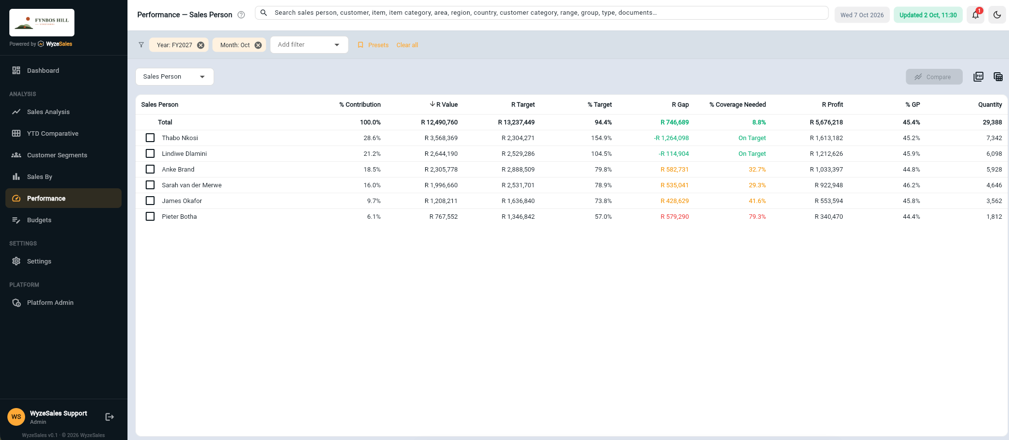Open Sales Analysis page

[63, 112]
